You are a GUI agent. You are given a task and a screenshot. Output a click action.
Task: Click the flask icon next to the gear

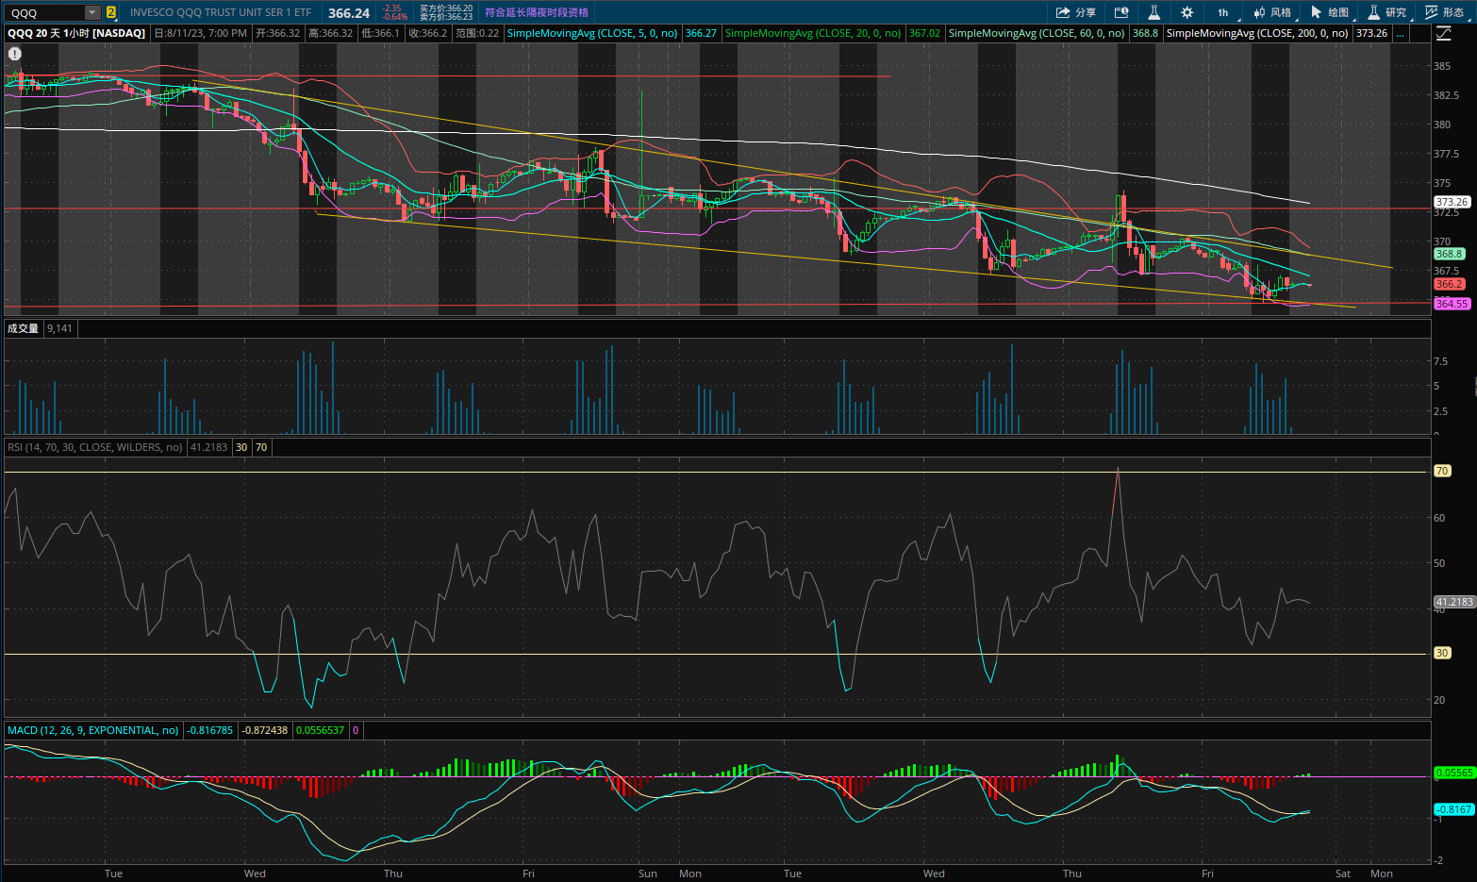coord(1153,12)
